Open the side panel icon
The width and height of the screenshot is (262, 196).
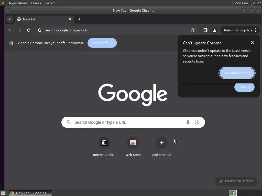point(205,30)
